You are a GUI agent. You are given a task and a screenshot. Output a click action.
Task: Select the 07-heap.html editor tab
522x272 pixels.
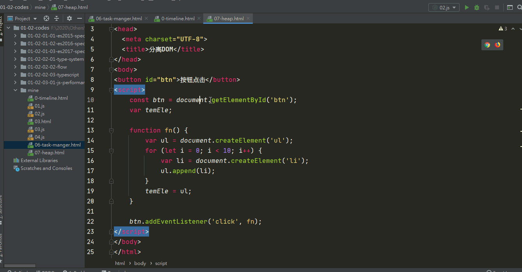click(229, 18)
